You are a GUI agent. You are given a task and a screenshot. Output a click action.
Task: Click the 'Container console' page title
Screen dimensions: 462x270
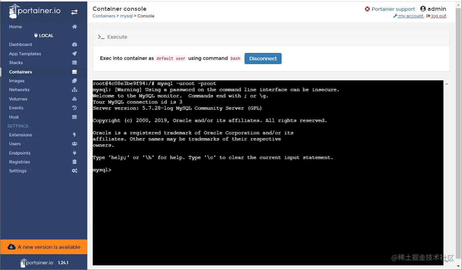point(119,9)
